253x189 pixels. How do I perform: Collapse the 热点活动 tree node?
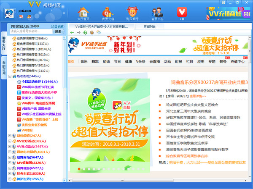[x=10, y=76]
